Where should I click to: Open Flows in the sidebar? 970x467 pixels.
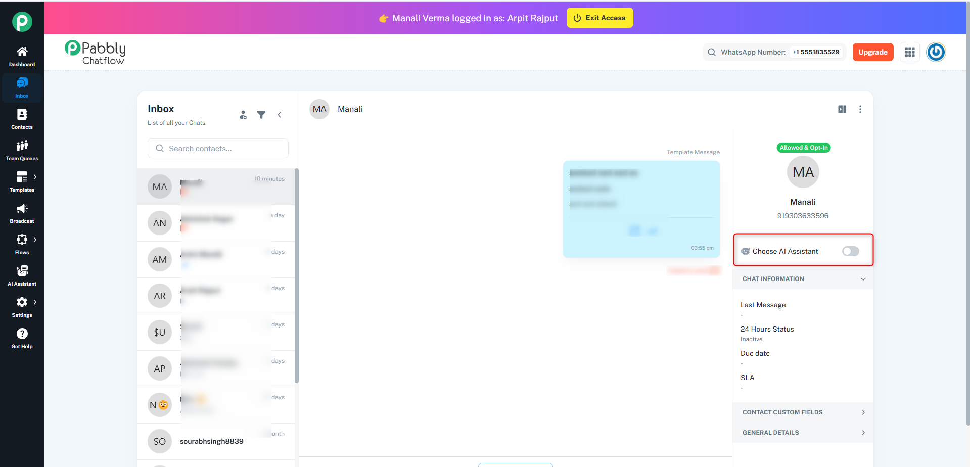coord(22,245)
